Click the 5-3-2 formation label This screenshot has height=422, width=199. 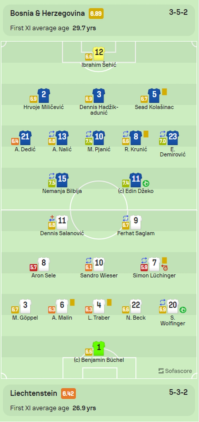pyautogui.click(x=178, y=392)
